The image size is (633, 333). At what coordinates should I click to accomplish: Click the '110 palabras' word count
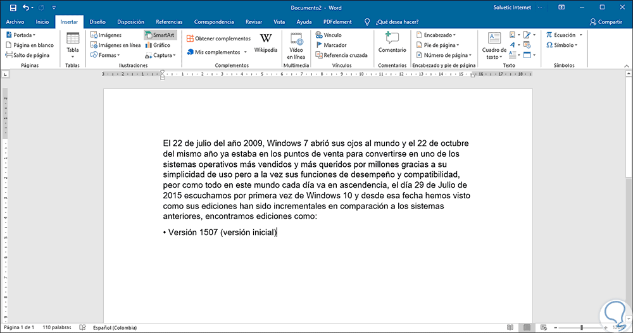[57, 328]
